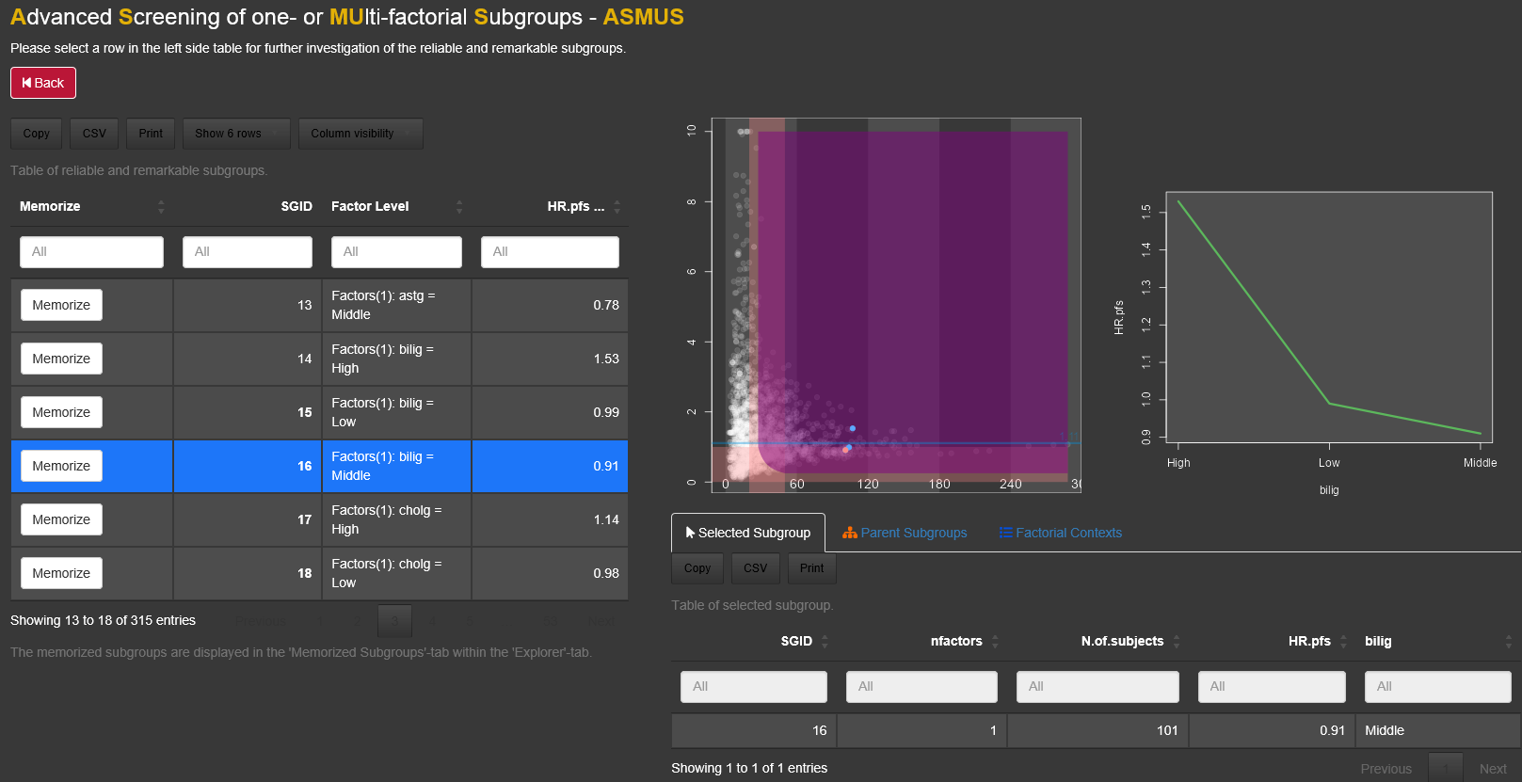Click the Back button
Image resolution: width=1522 pixels, height=782 pixels.
(43, 83)
